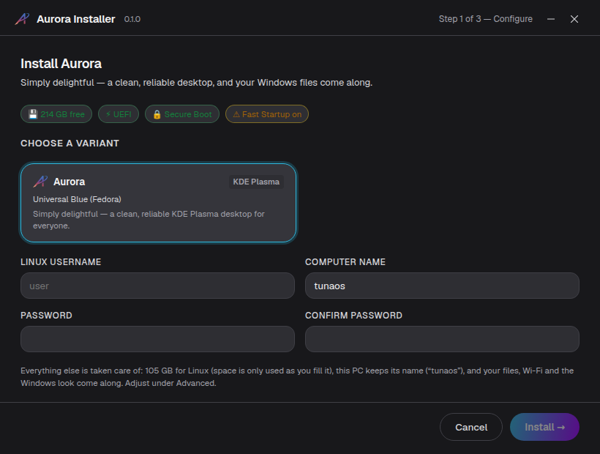Click the Install Aurora heading
600x454 pixels.
pyautogui.click(x=61, y=64)
